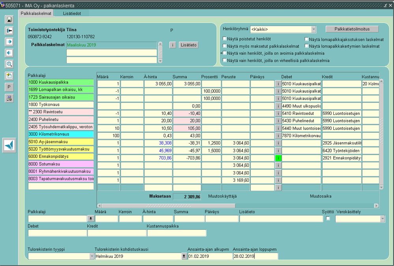Click i button on Työsuhdematkalippu row
394x266 pixels.
[x=278, y=128]
